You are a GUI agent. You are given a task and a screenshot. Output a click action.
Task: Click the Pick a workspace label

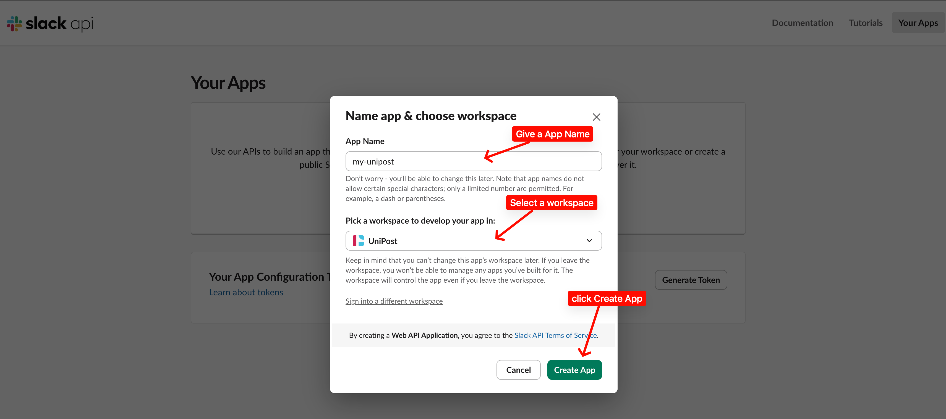[x=420, y=221]
